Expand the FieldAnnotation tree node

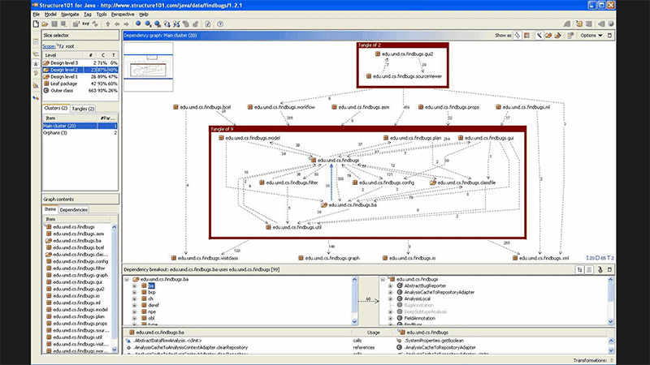pos(390,318)
